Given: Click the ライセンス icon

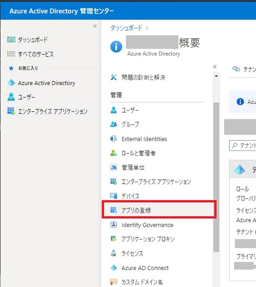Looking at the screenshot, I should click(x=114, y=253).
